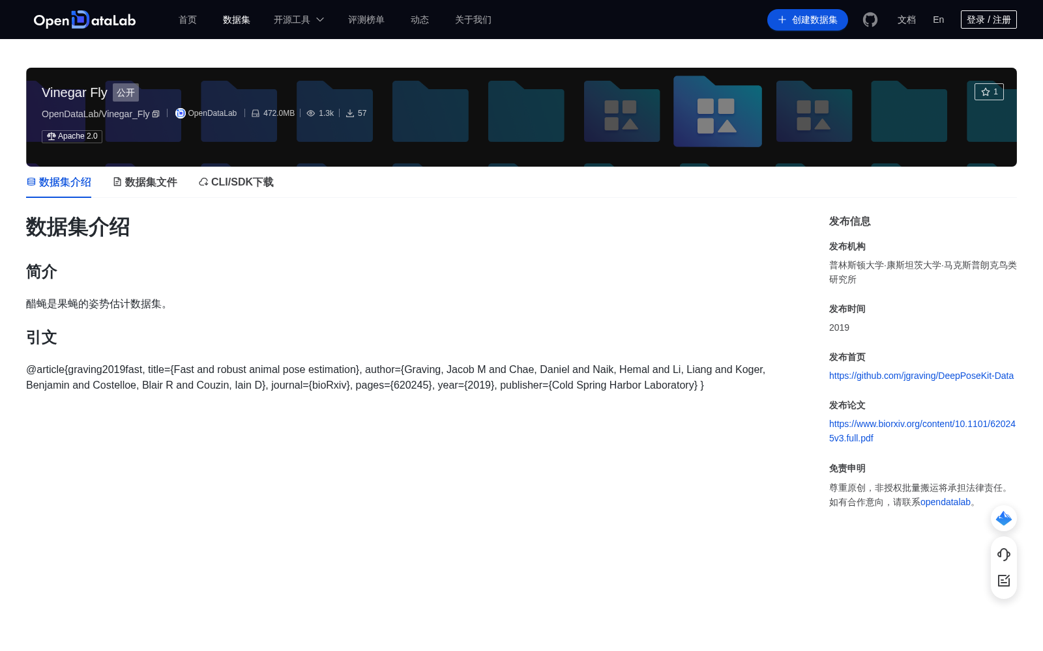
Task: Click the 发布机构 label
Action: (847, 246)
